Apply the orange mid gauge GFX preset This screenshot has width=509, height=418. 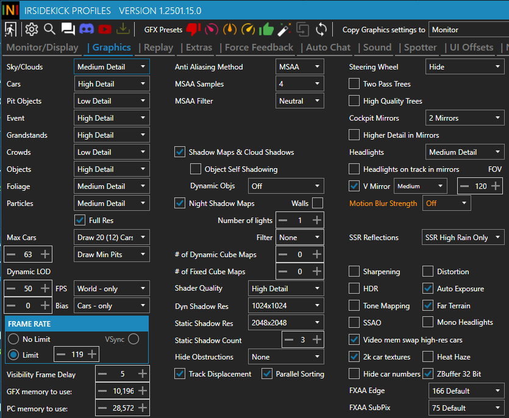(x=230, y=29)
